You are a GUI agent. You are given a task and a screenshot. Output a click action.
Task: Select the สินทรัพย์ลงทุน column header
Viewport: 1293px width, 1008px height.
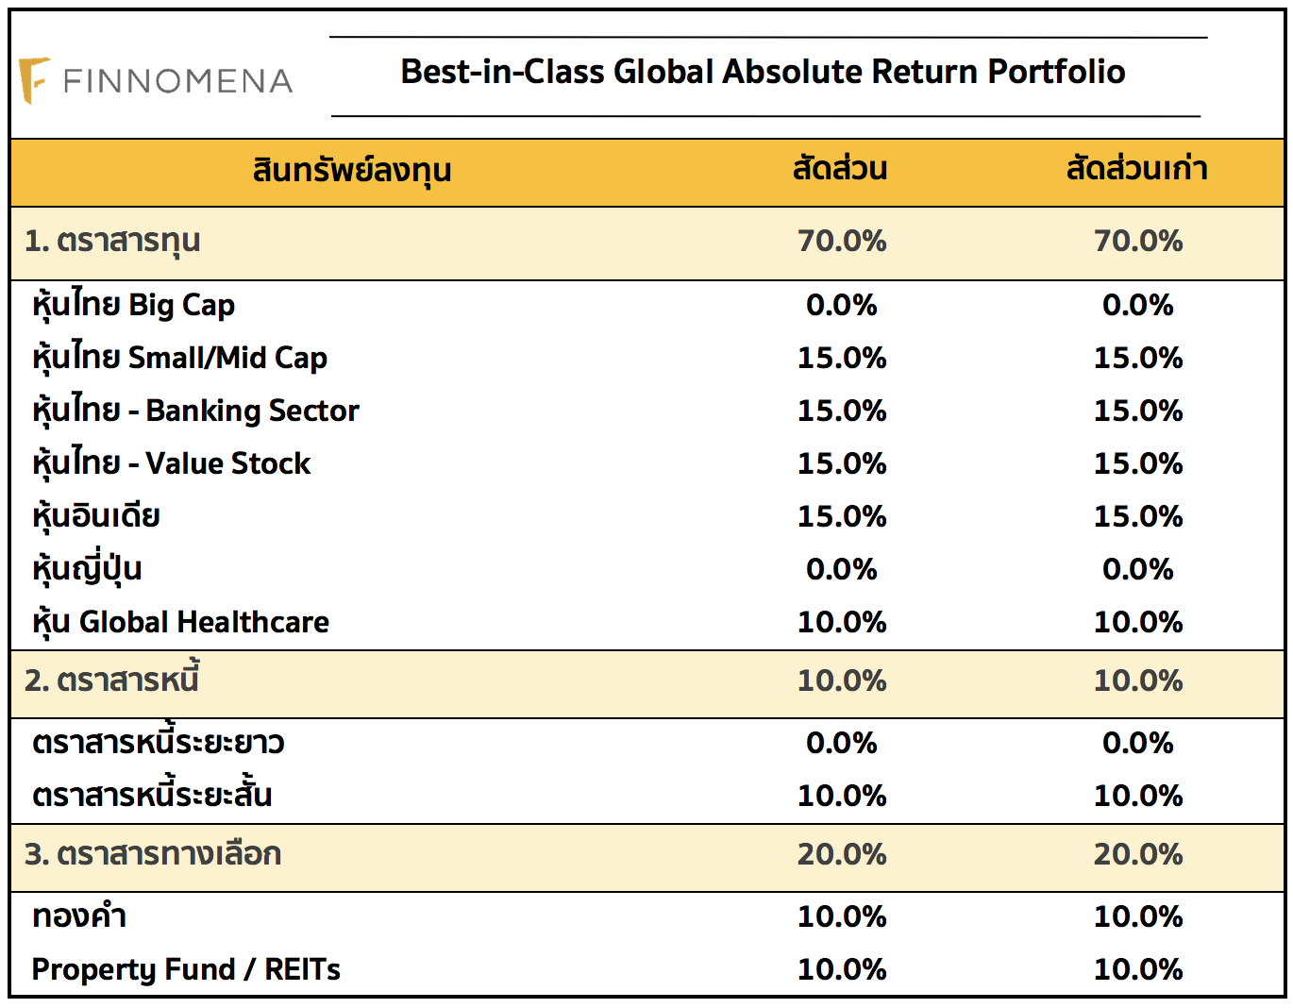[352, 171]
